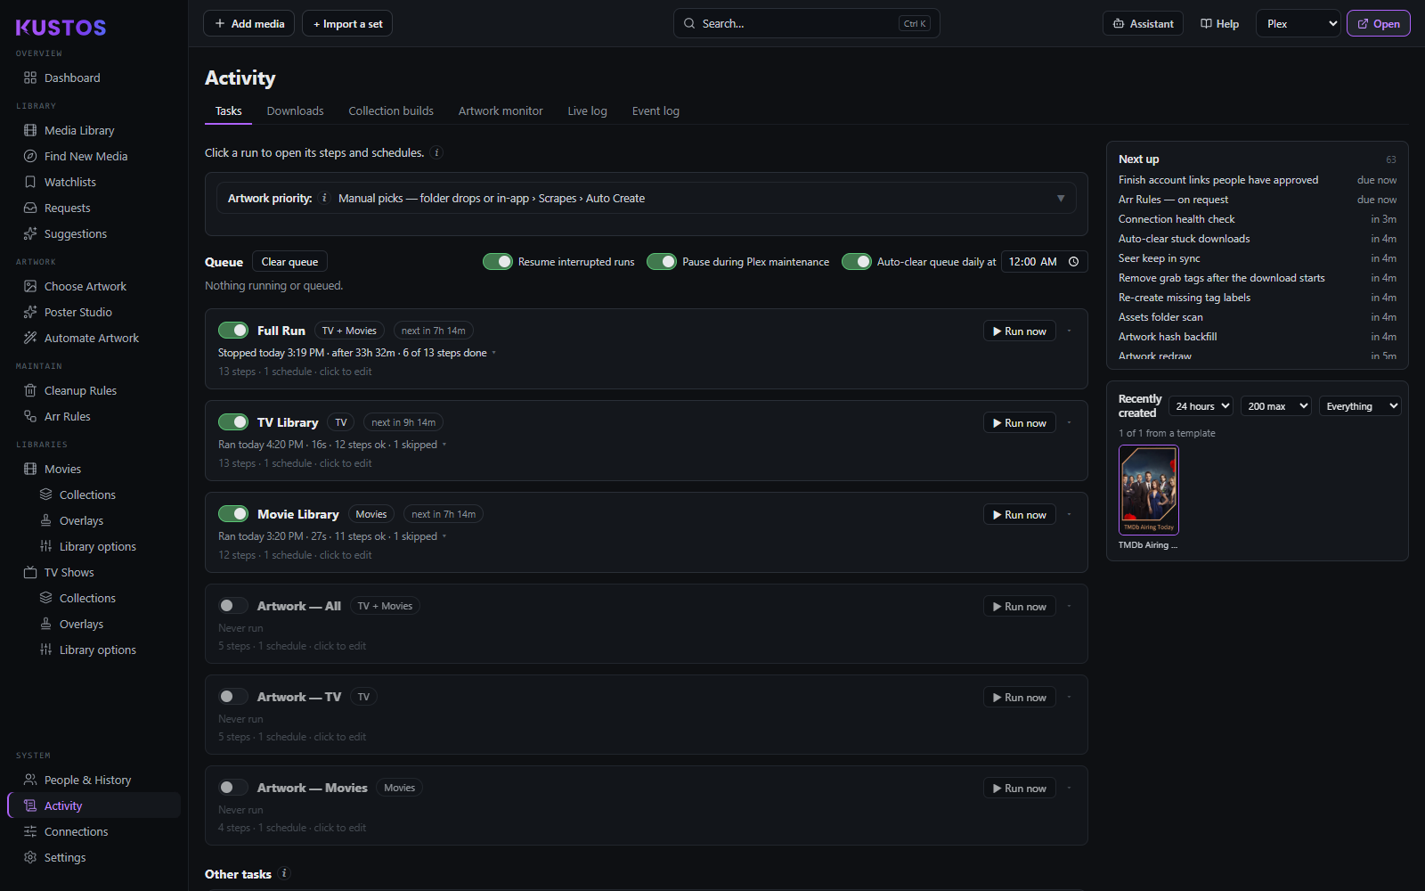Open the 24 hours time range dropdown
Viewport: 1425px width, 891px height.
[x=1201, y=406]
